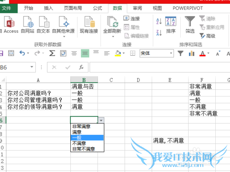230x172 pixels.
Task: Select cell B1 满意与否
Action: (x=84, y=87)
